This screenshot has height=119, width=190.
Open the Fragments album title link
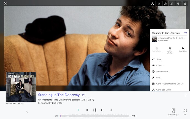[x=68, y=100]
